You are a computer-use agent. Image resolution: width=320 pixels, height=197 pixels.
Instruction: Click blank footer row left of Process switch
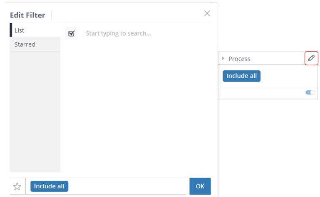(x=258, y=93)
